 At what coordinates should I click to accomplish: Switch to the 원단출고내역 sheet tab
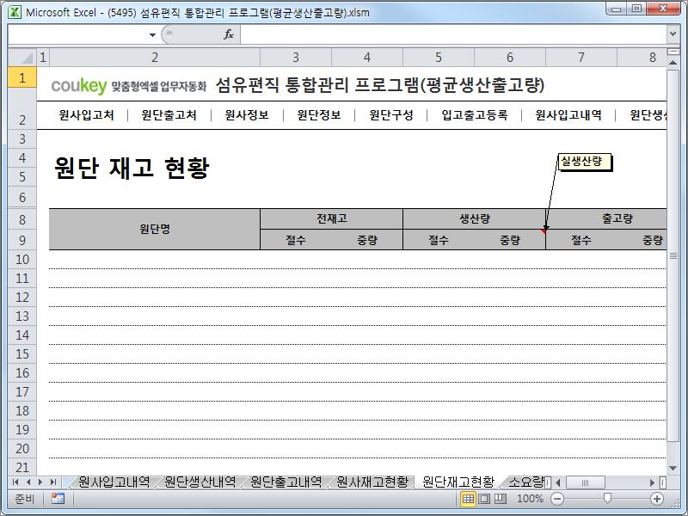286,482
